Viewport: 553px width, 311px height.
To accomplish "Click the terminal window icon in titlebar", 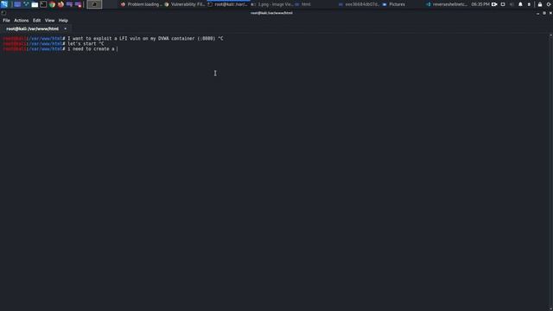I will [x=3, y=13].
